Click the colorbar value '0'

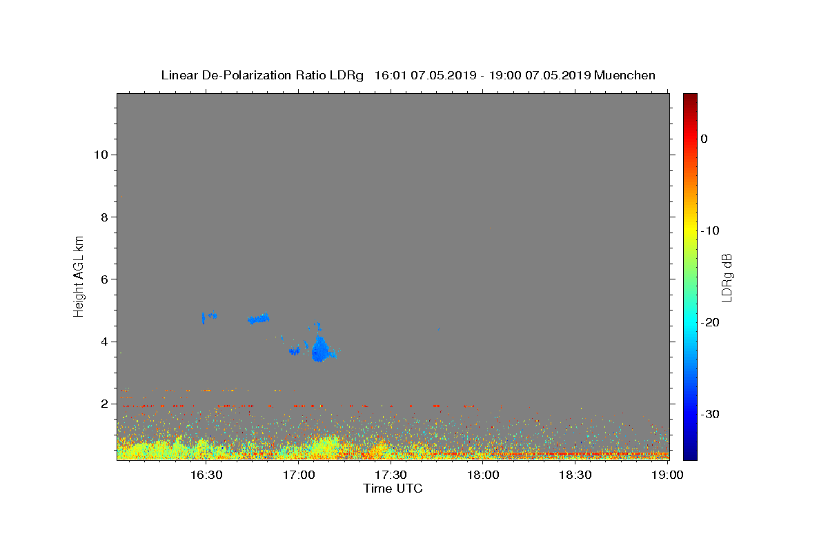[x=704, y=139]
